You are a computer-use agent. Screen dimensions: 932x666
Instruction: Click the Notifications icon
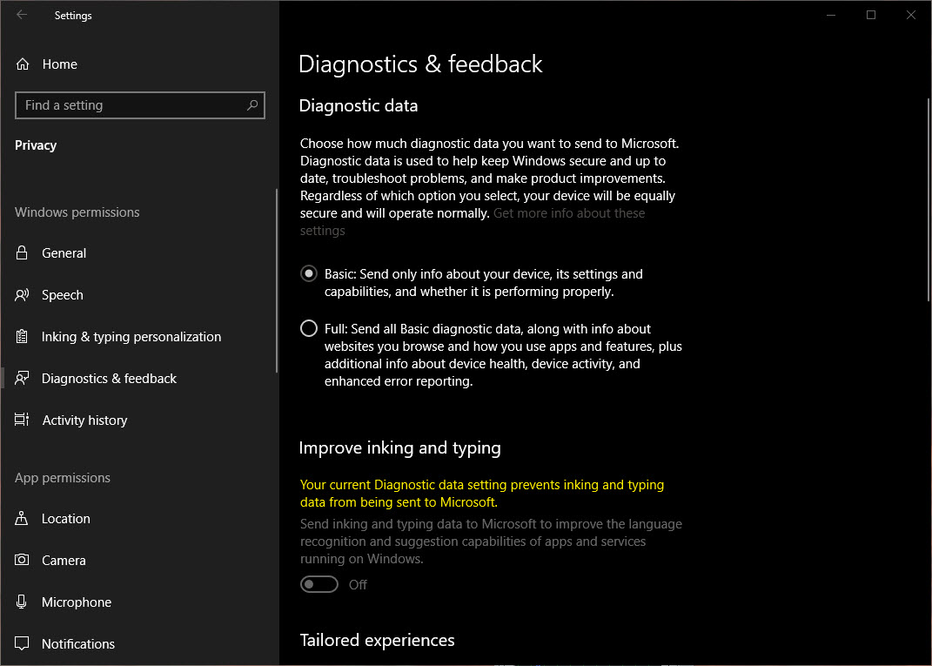[23, 644]
